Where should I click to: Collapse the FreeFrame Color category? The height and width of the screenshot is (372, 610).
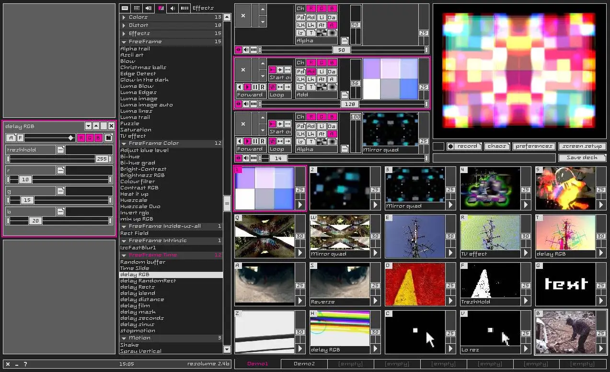pyautogui.click(x=124, y=143)
